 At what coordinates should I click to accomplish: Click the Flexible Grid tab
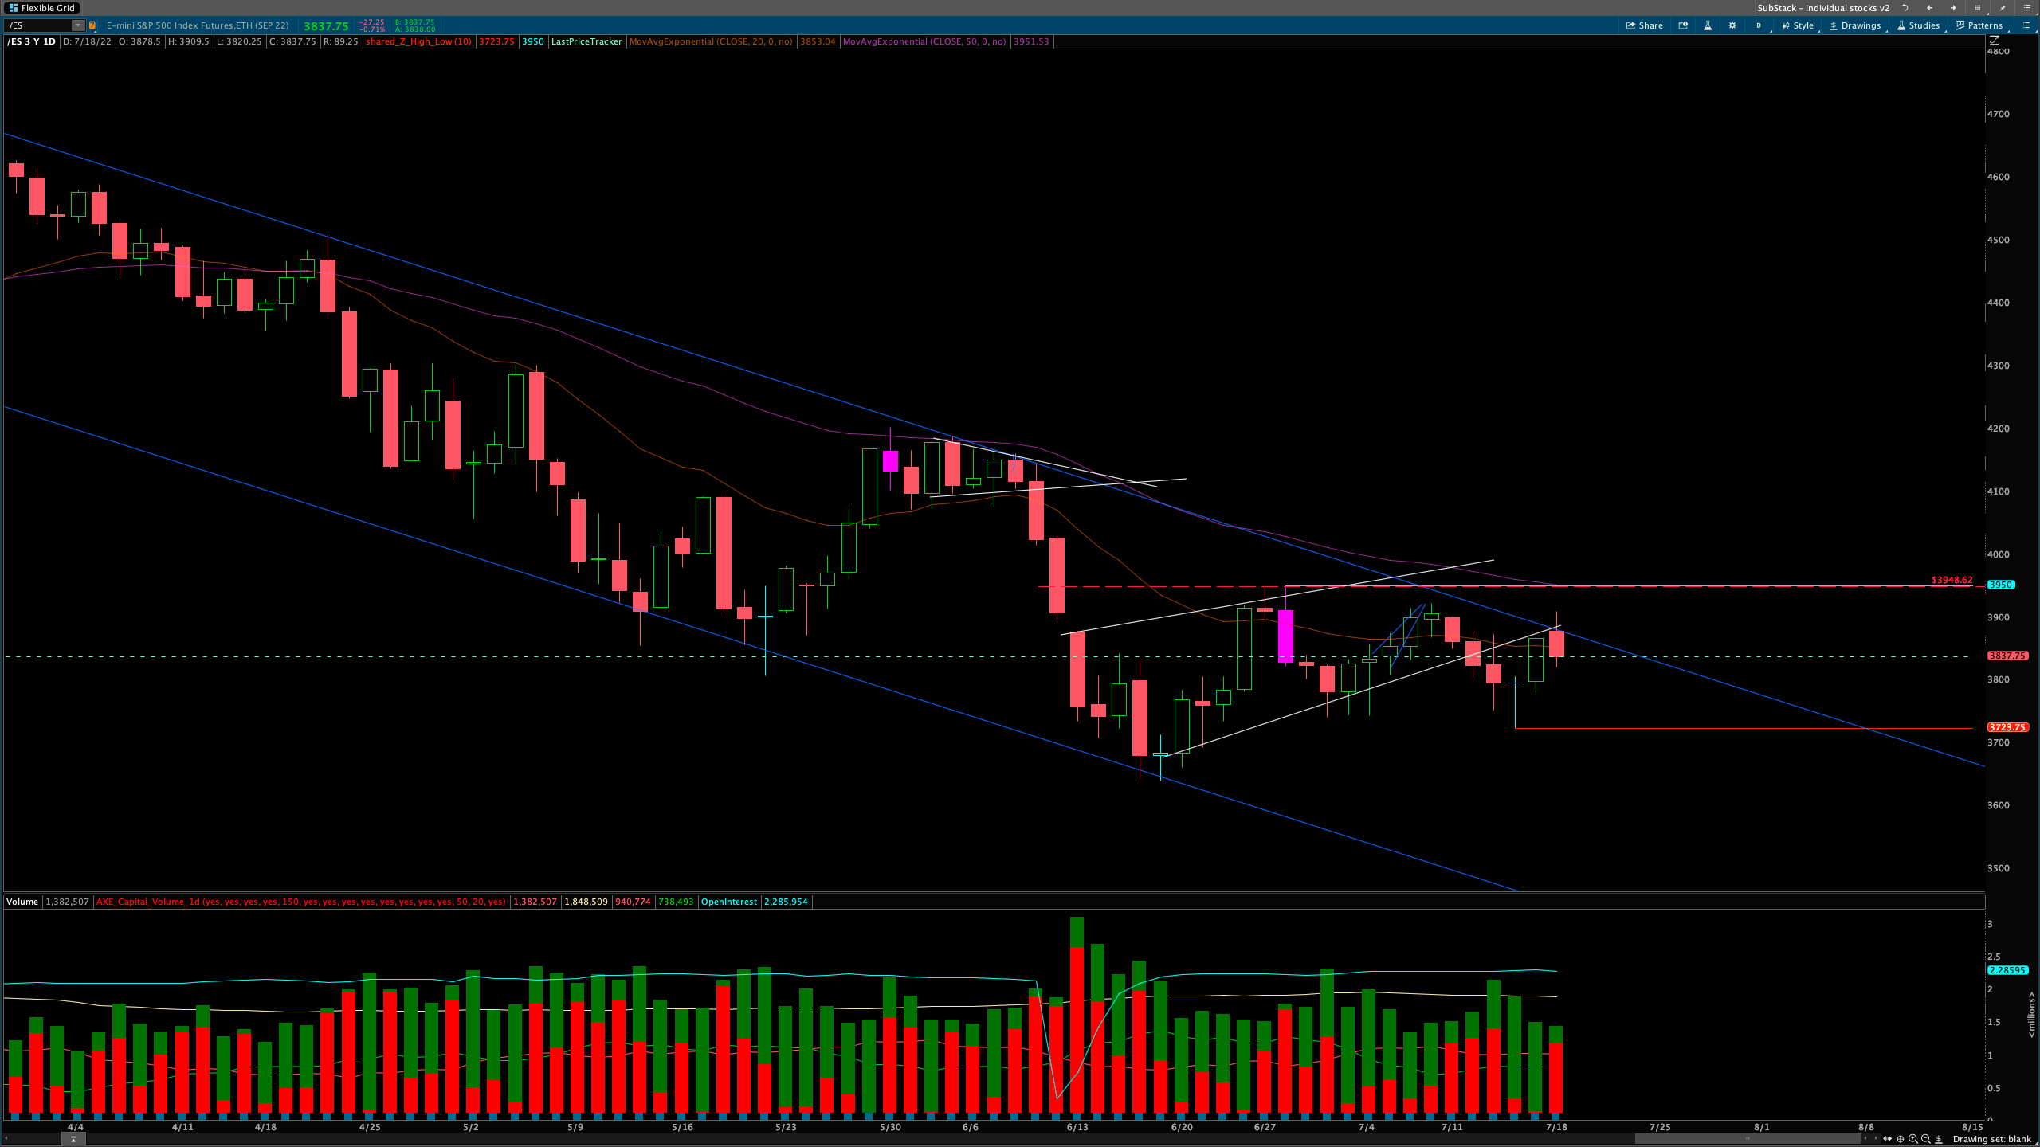click(x=41, y=8)
